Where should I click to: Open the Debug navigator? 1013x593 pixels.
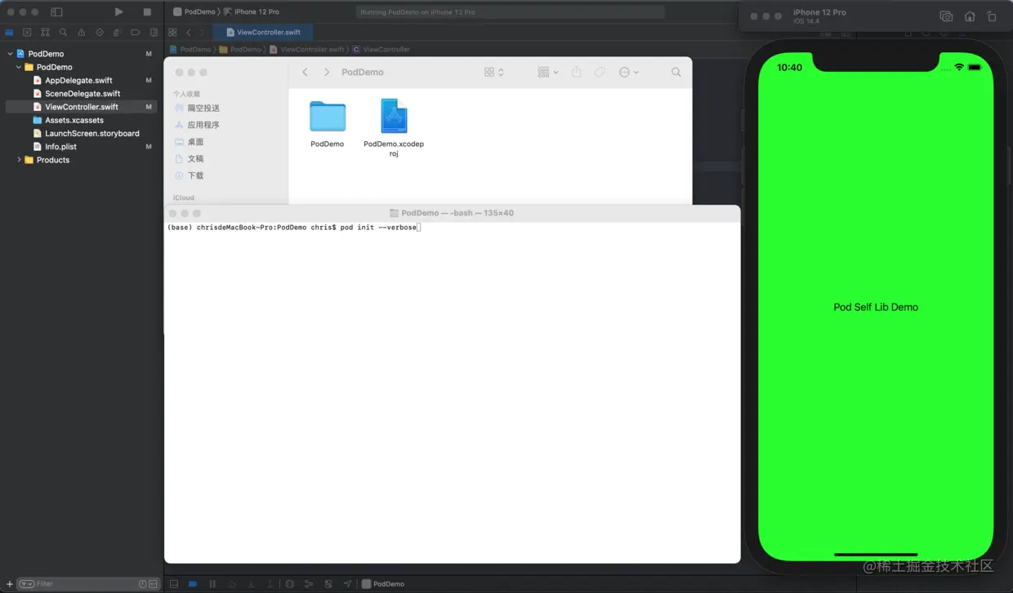118,33
